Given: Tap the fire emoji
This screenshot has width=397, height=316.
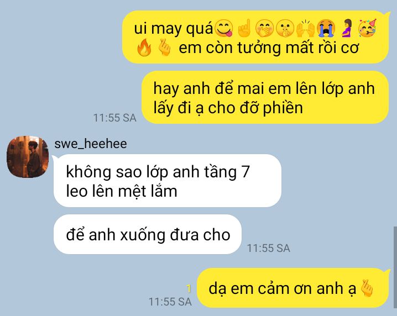Looking at the screenshot, I should pos(144,48).
